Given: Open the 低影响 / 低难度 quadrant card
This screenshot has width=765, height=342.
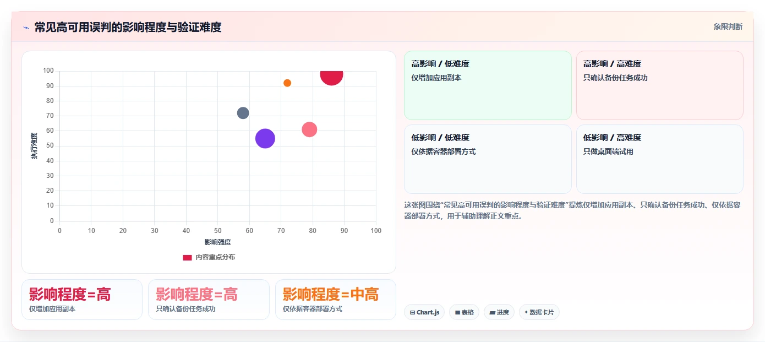Looking at the screenshot, I should click(x=488, y=159).
